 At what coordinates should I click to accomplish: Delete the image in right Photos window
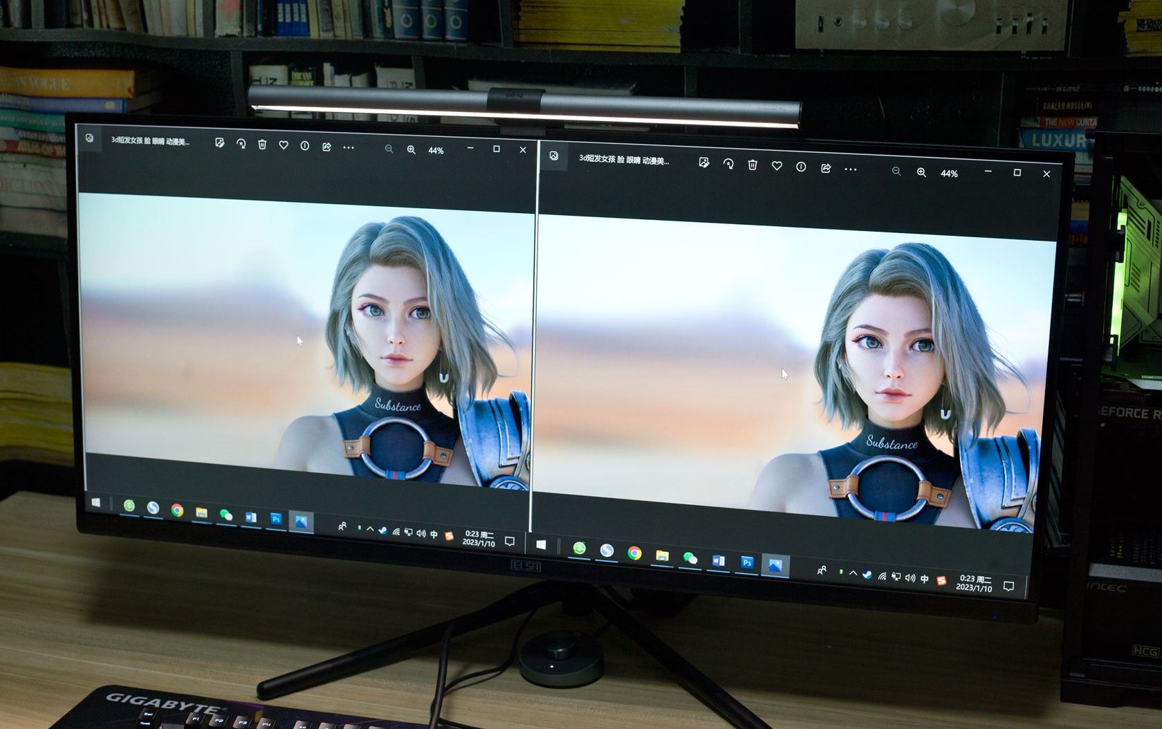pos(753,165)
